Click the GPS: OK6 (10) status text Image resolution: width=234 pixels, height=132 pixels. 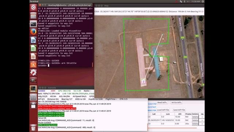pyautogui.click(x=64, y=91)
